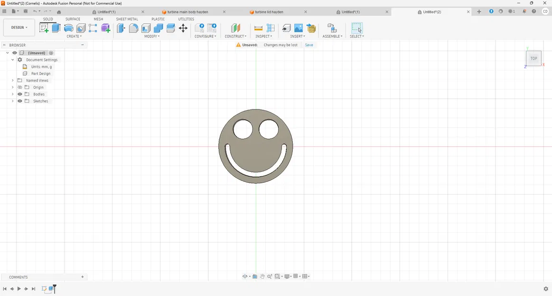Select the Create Sketch tool
Screen dimensions: 552x296
(44, 28)
